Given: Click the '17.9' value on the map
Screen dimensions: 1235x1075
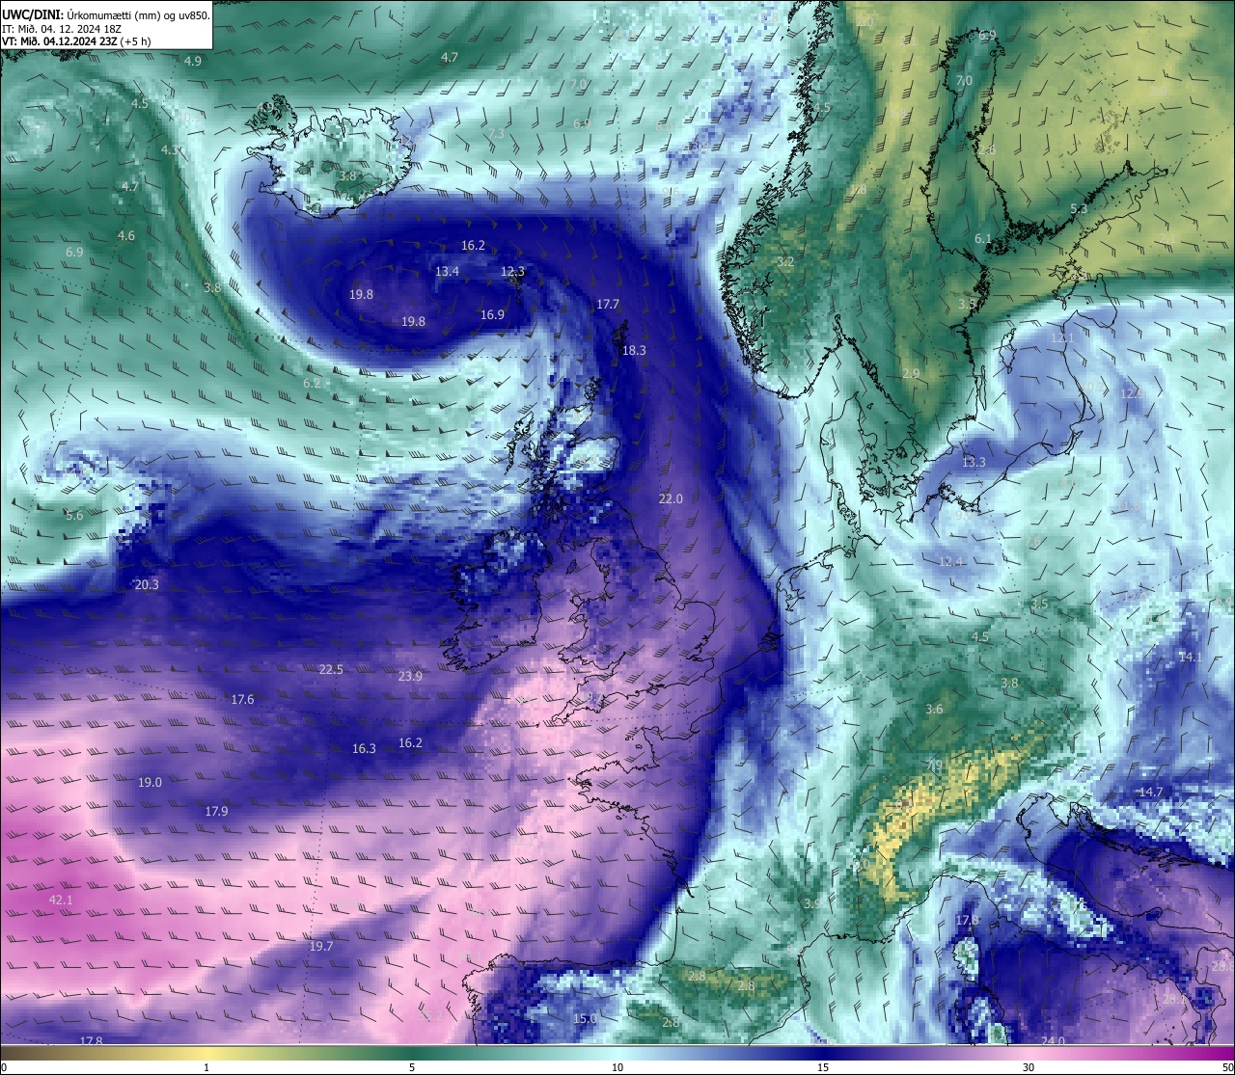Looking at the screenshot, I should click(x=216, y=811).
